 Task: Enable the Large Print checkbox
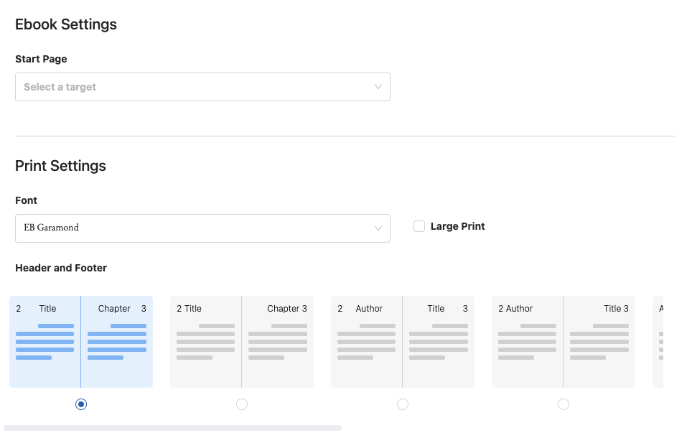(x=419, y=226)
